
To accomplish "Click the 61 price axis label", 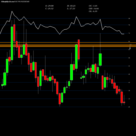I will coord(129,50).
